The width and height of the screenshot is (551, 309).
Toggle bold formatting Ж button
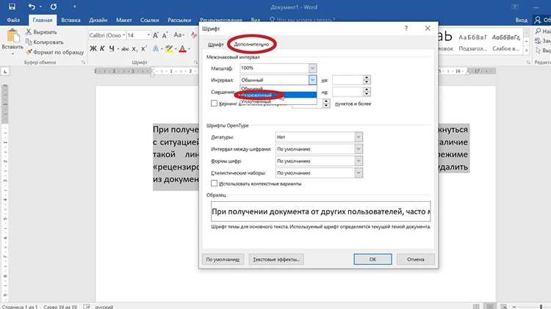[x=93, y=48]
